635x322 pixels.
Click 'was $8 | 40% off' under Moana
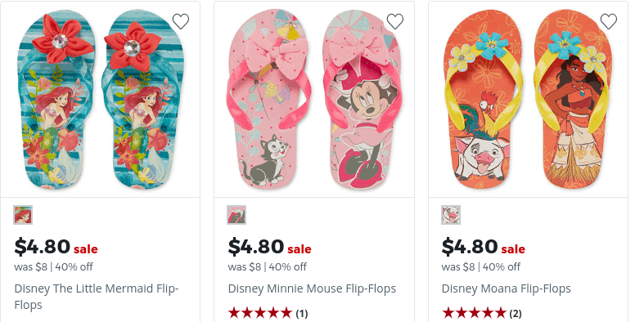[x=480, y=267]
